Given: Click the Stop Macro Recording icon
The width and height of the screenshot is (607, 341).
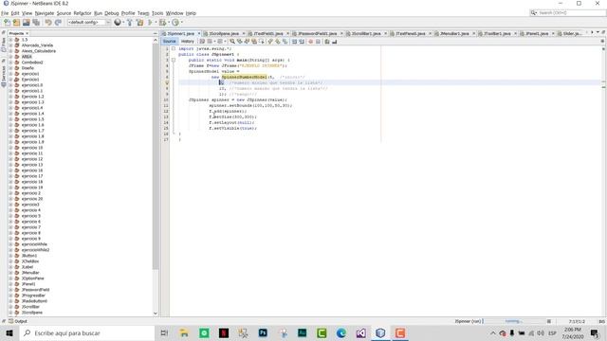Looking at the screenshot, I should 318,42.
